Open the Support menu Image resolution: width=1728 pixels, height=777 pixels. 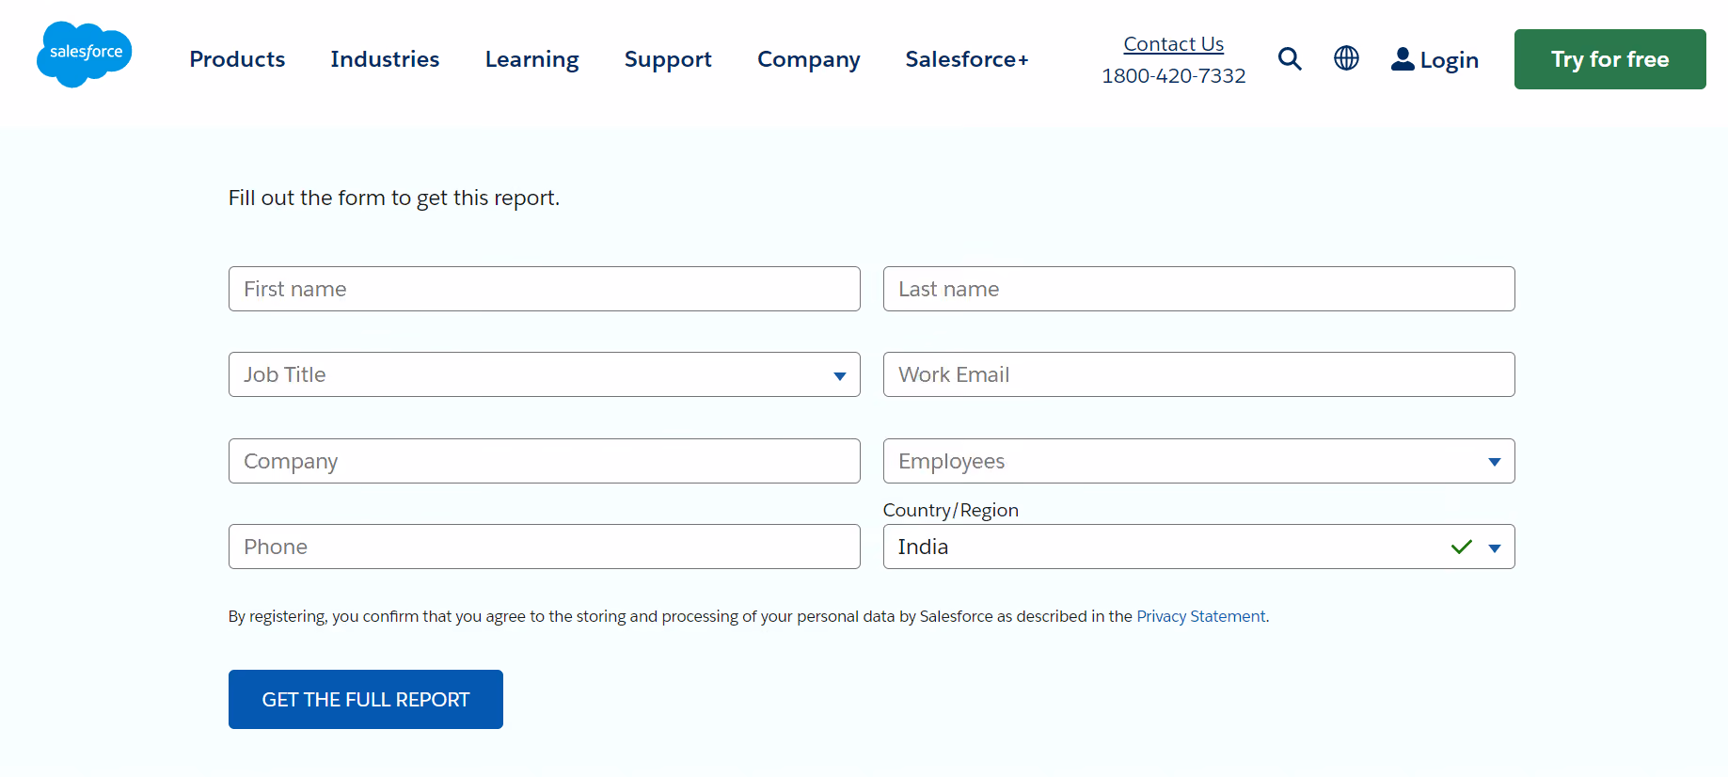[x=668, y=59]
